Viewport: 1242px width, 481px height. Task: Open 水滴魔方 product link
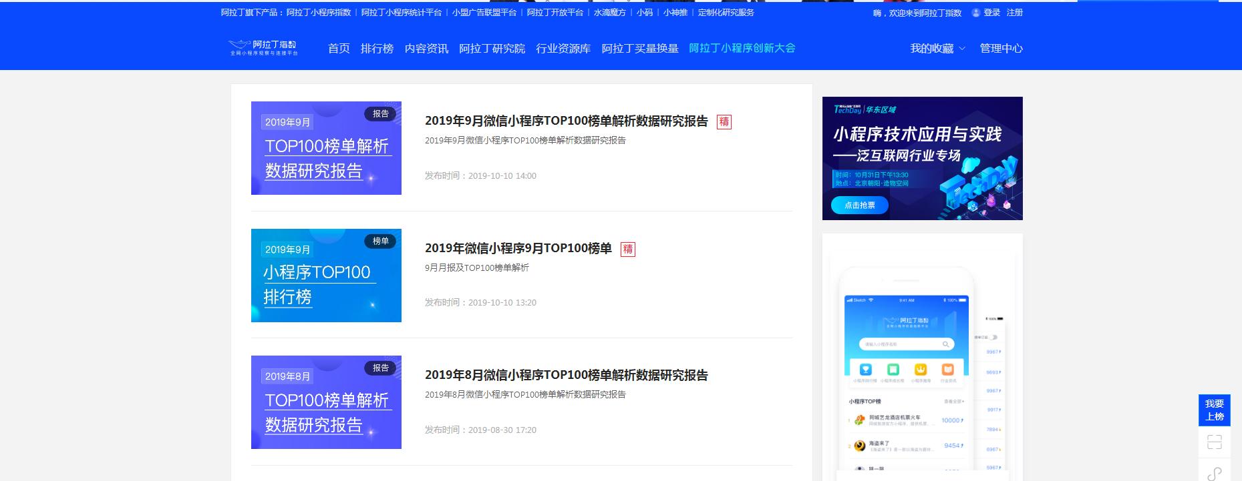(610, 13)
